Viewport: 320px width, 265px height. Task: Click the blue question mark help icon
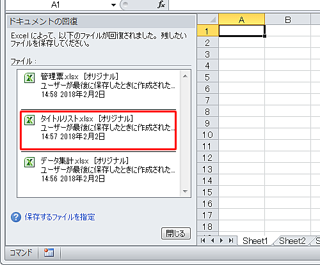click(16, 217)
